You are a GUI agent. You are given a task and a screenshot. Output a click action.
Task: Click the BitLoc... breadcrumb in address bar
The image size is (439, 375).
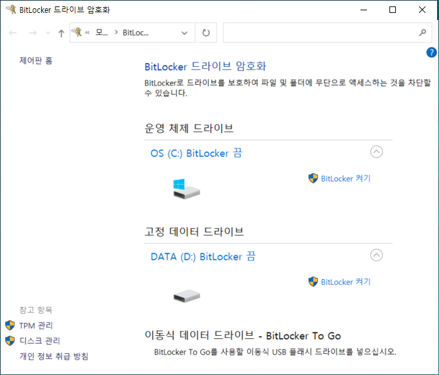136,33
